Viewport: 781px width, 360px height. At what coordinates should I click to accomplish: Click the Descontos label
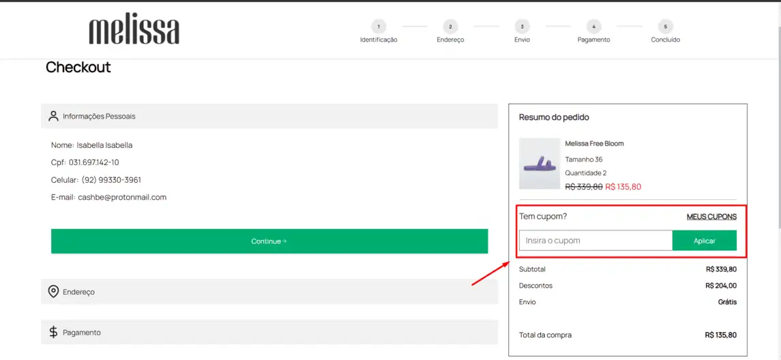click(x=536, y=286)
